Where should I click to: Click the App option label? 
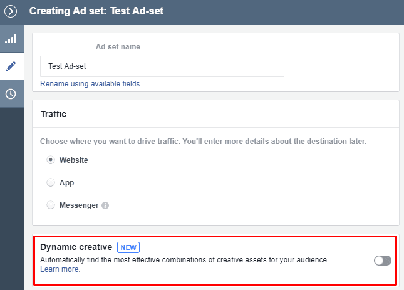(67, 183)
